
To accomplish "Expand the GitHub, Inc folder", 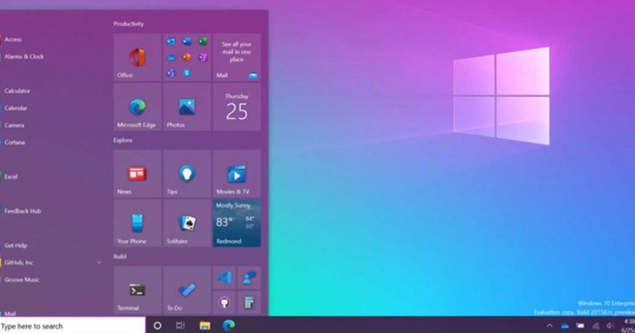I will [99, 262].
